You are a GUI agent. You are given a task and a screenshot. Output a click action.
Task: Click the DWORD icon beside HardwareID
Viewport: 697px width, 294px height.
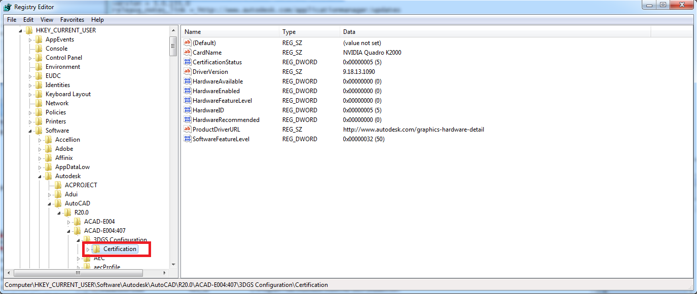187,110
